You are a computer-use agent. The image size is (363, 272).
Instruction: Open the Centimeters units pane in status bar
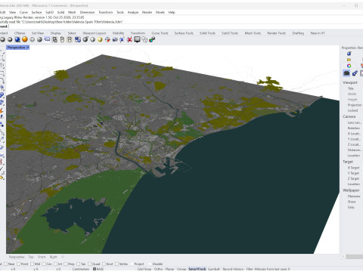tap(81, 269)
